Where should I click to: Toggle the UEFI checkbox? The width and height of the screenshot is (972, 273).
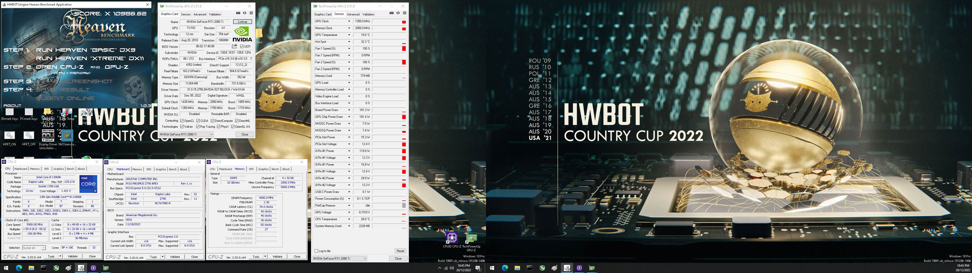242,46
